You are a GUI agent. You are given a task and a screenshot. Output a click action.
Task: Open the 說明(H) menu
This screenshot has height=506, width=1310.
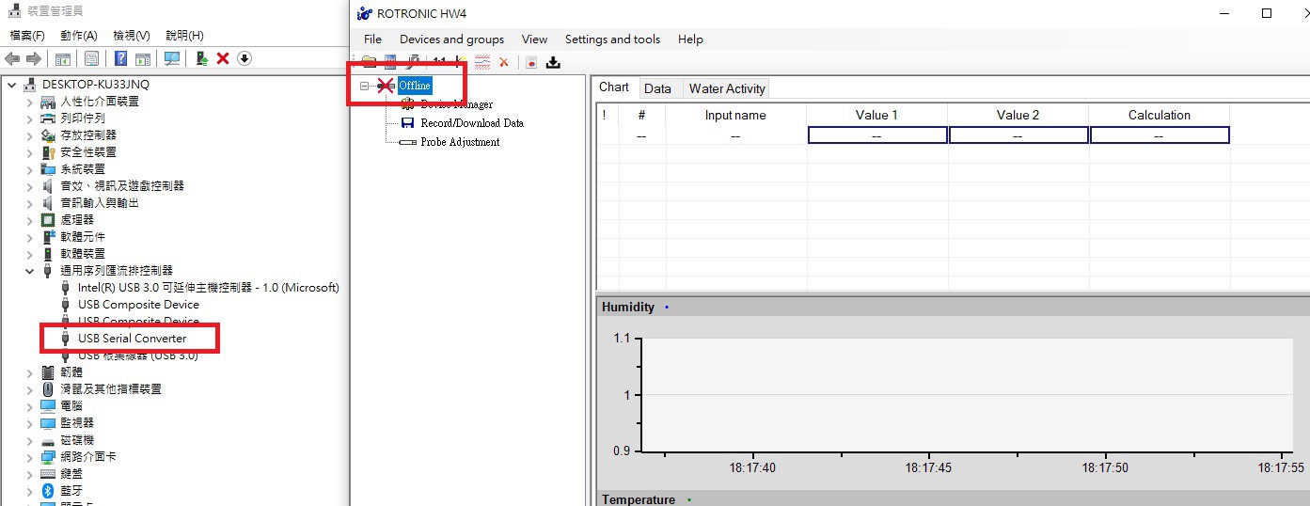[184, 35]
